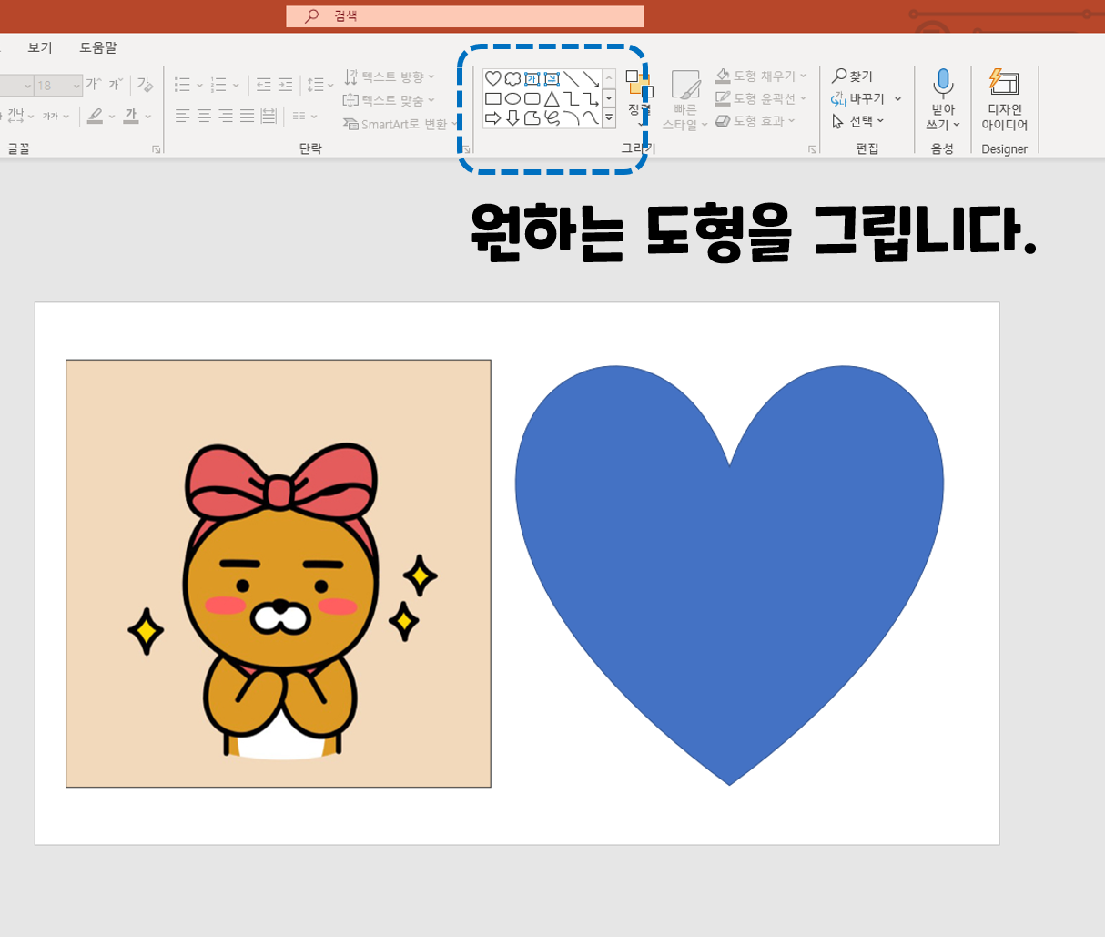Align text to the left
The width and height of the screenshot is (1105, 937).
click(x=183, y=116)
